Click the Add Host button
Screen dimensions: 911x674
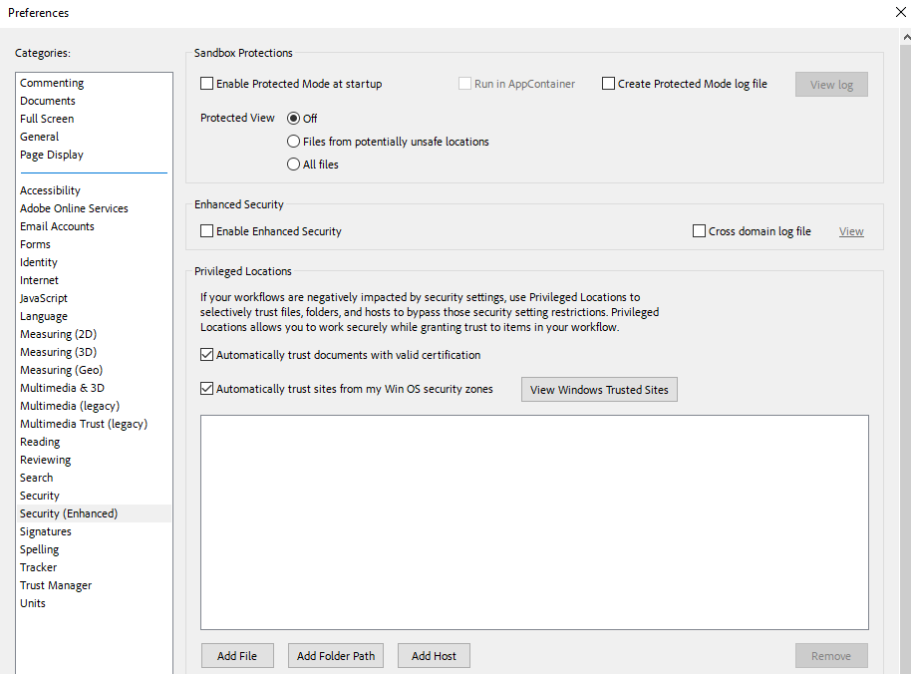(x=434, y=655)
